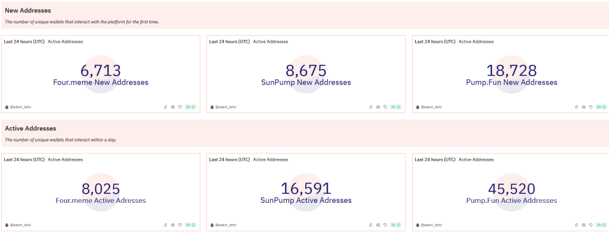This screenshot has height=232, width=609.
Task: Camera screenshot icon on SunPump Active Adresses card
Action: click(378, 225)
